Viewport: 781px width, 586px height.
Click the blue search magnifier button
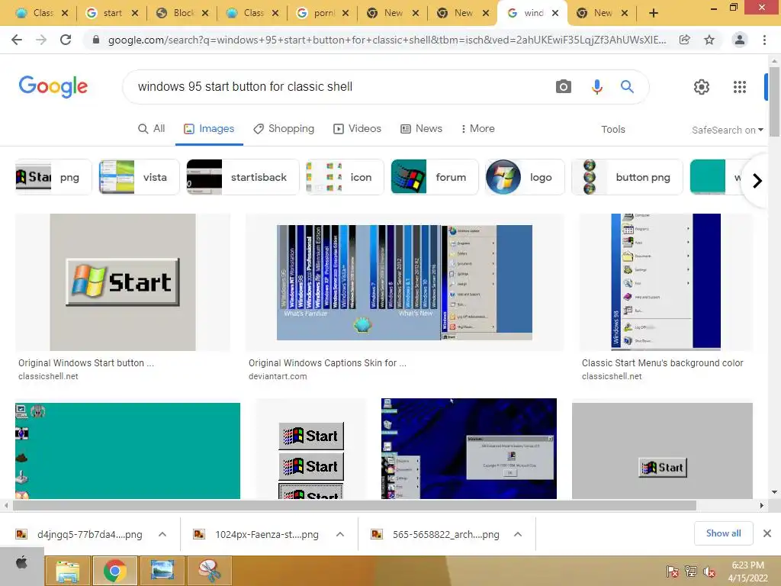(x=627, y=87)
